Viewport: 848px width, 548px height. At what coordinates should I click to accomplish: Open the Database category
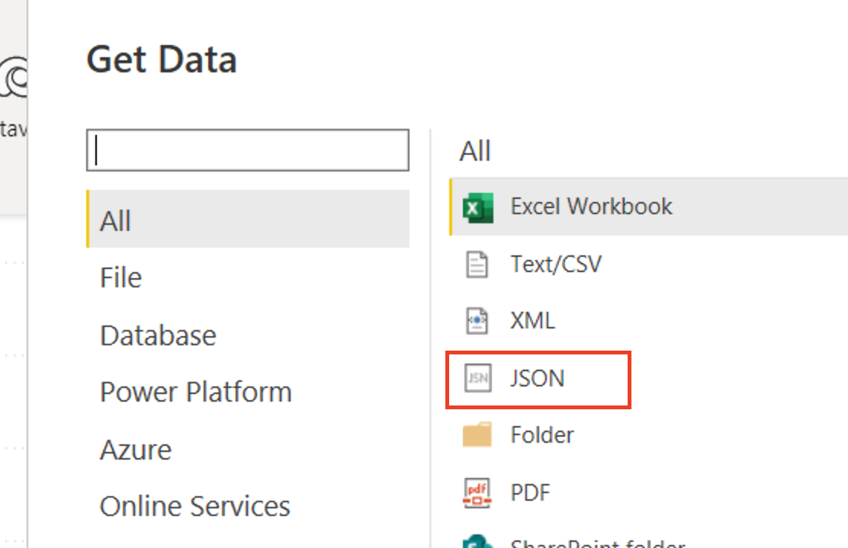[x=158, y=335]
